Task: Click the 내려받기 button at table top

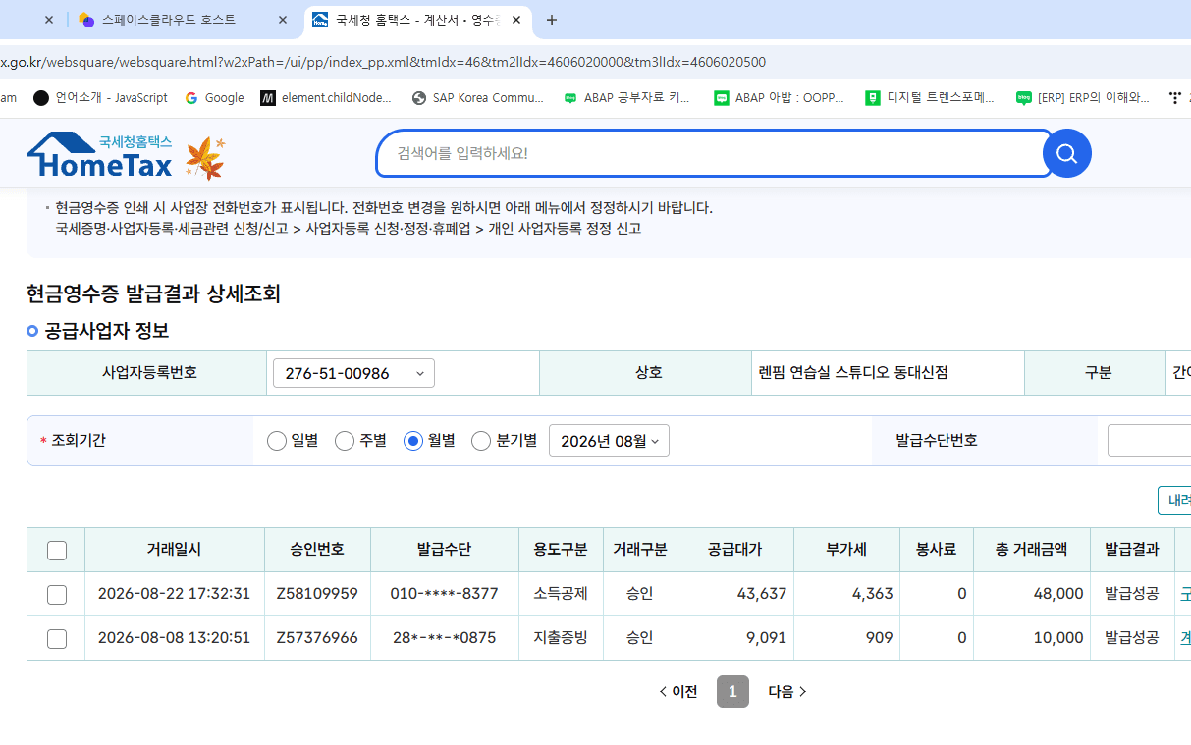Action: [x=1174, y=500]
